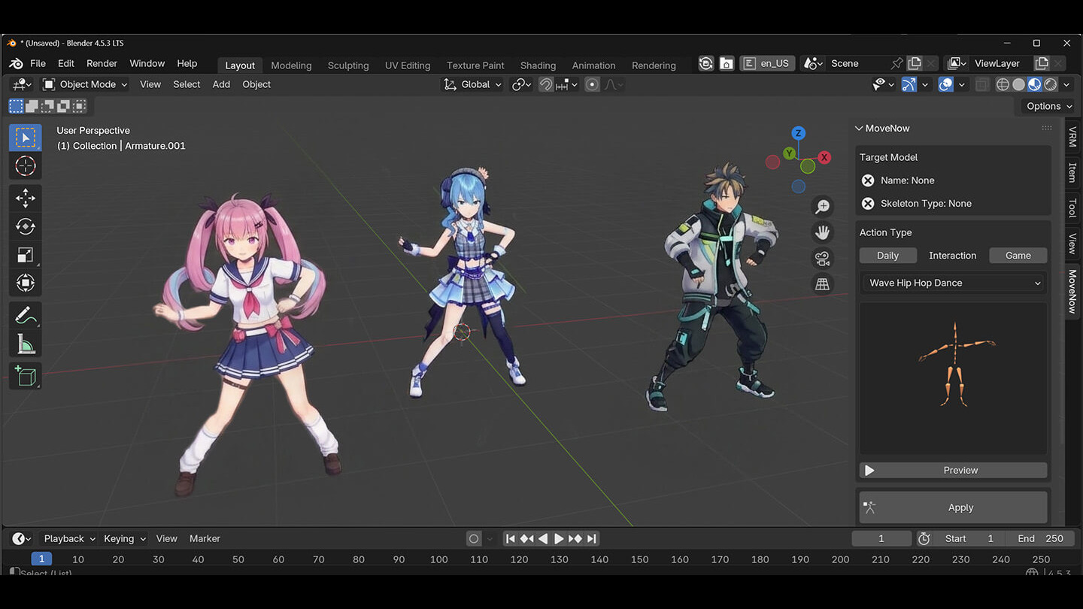The width and height of the screenshot is (1083, 609).
Task: Open the Global transform orientation dropdown
Action: click(x=472, y=84)
